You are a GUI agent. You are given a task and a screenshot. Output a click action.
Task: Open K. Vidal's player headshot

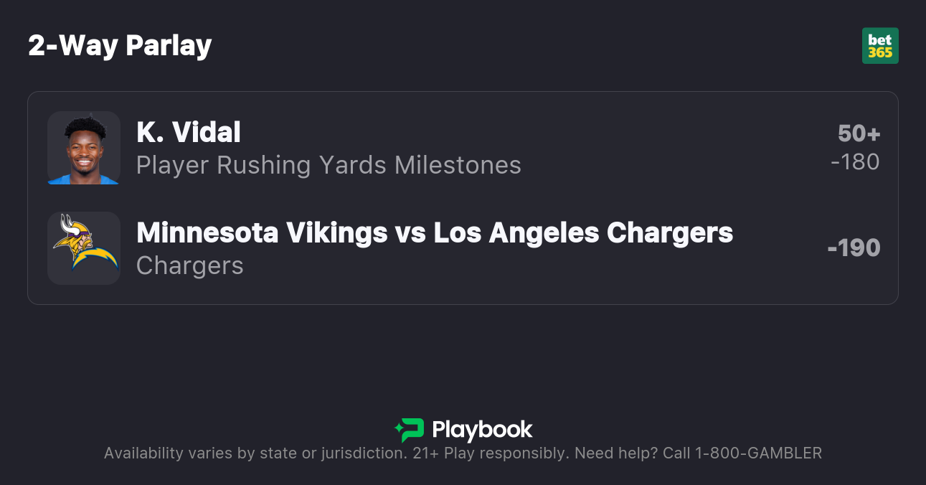click(x=84, y=148)
